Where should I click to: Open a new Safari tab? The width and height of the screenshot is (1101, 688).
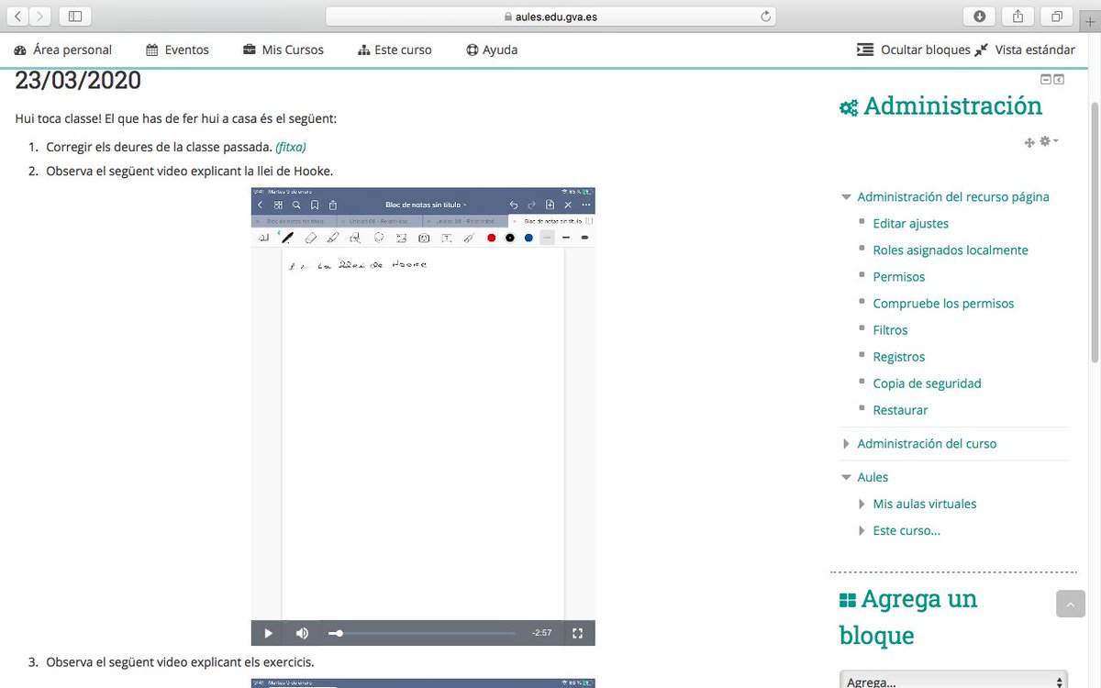click(1090, 22)
